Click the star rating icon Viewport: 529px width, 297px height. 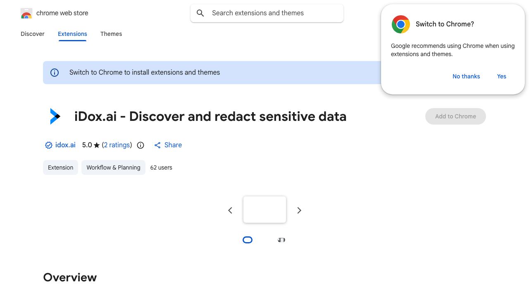pyautogui.click(x=97, y=145)
